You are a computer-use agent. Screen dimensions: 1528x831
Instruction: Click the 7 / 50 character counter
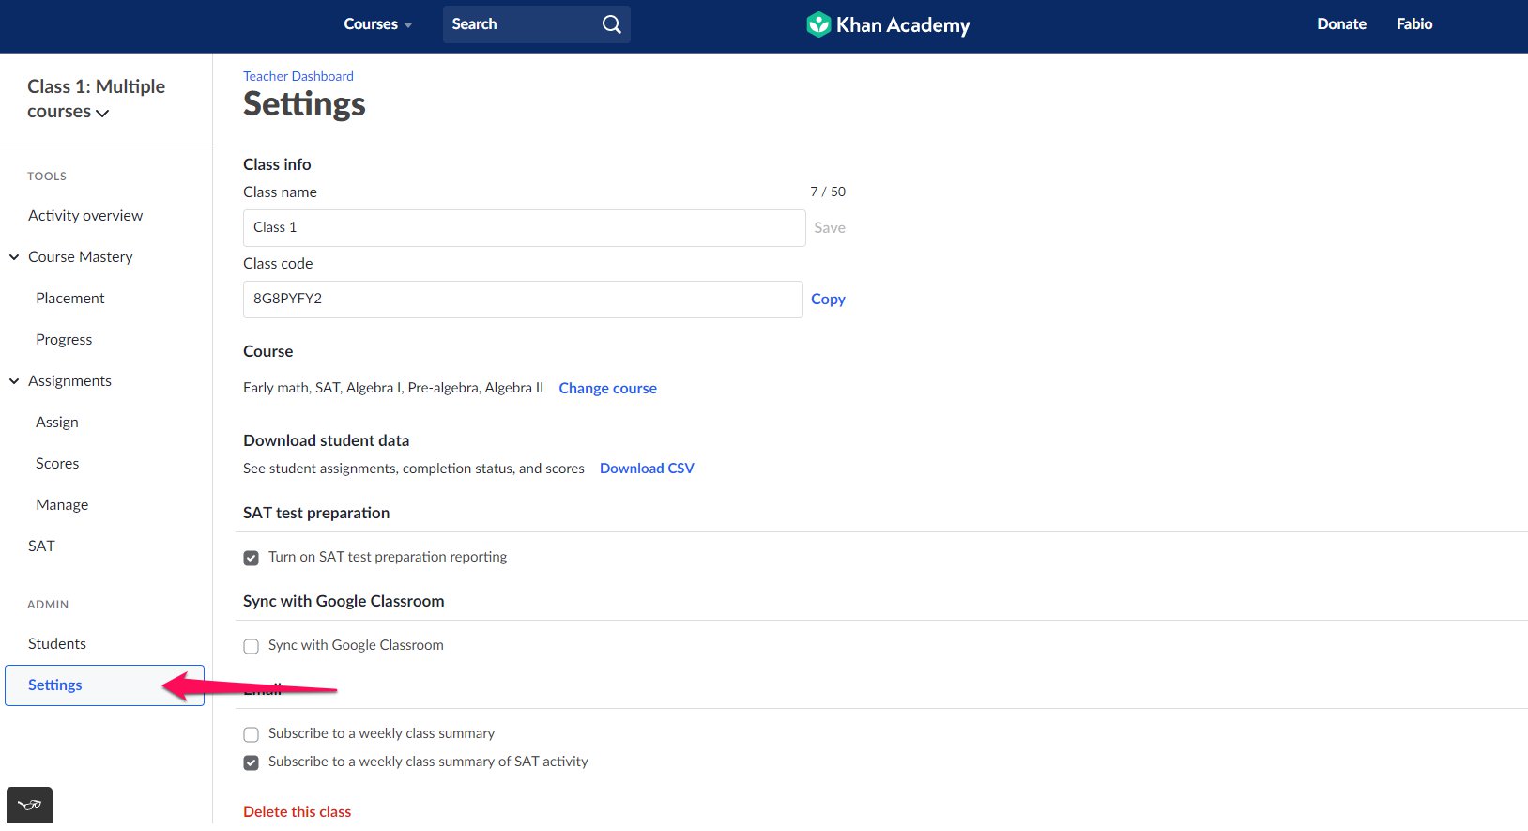tap(828, 192)
